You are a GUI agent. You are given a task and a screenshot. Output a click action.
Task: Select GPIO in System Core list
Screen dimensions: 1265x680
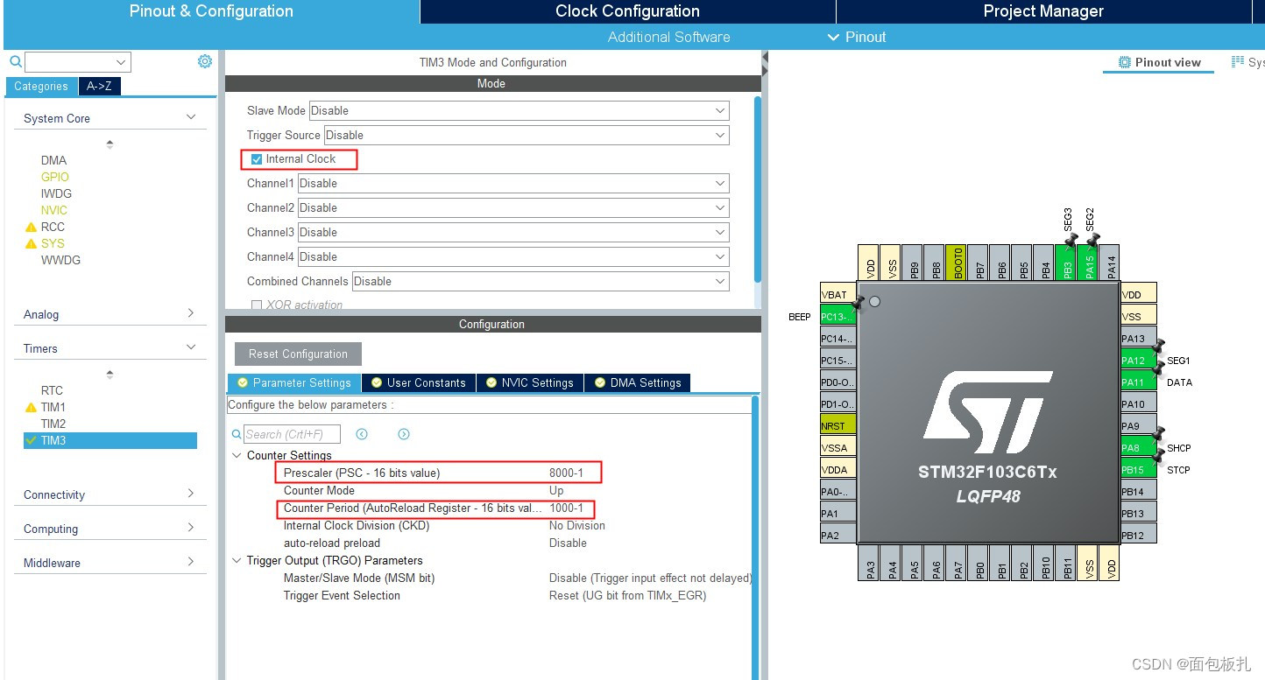[54, 177]
